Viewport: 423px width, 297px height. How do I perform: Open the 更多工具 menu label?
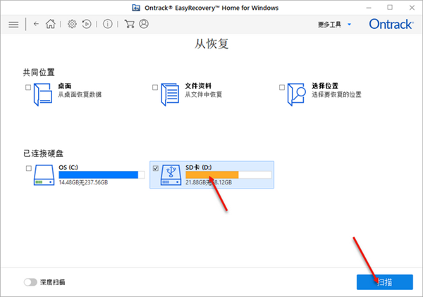point(329,25)
